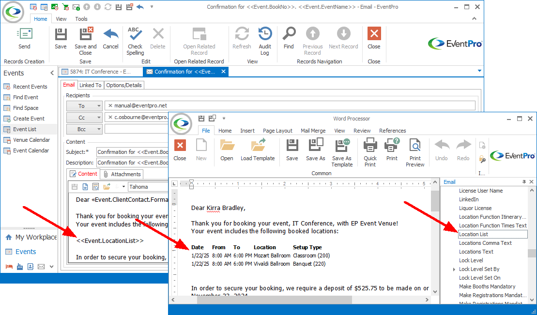Image resolution: width=537 pixels, height=315 pixels.
Task: Open the Mail Merge tab in the Word Processor
Action: [313, 131]
